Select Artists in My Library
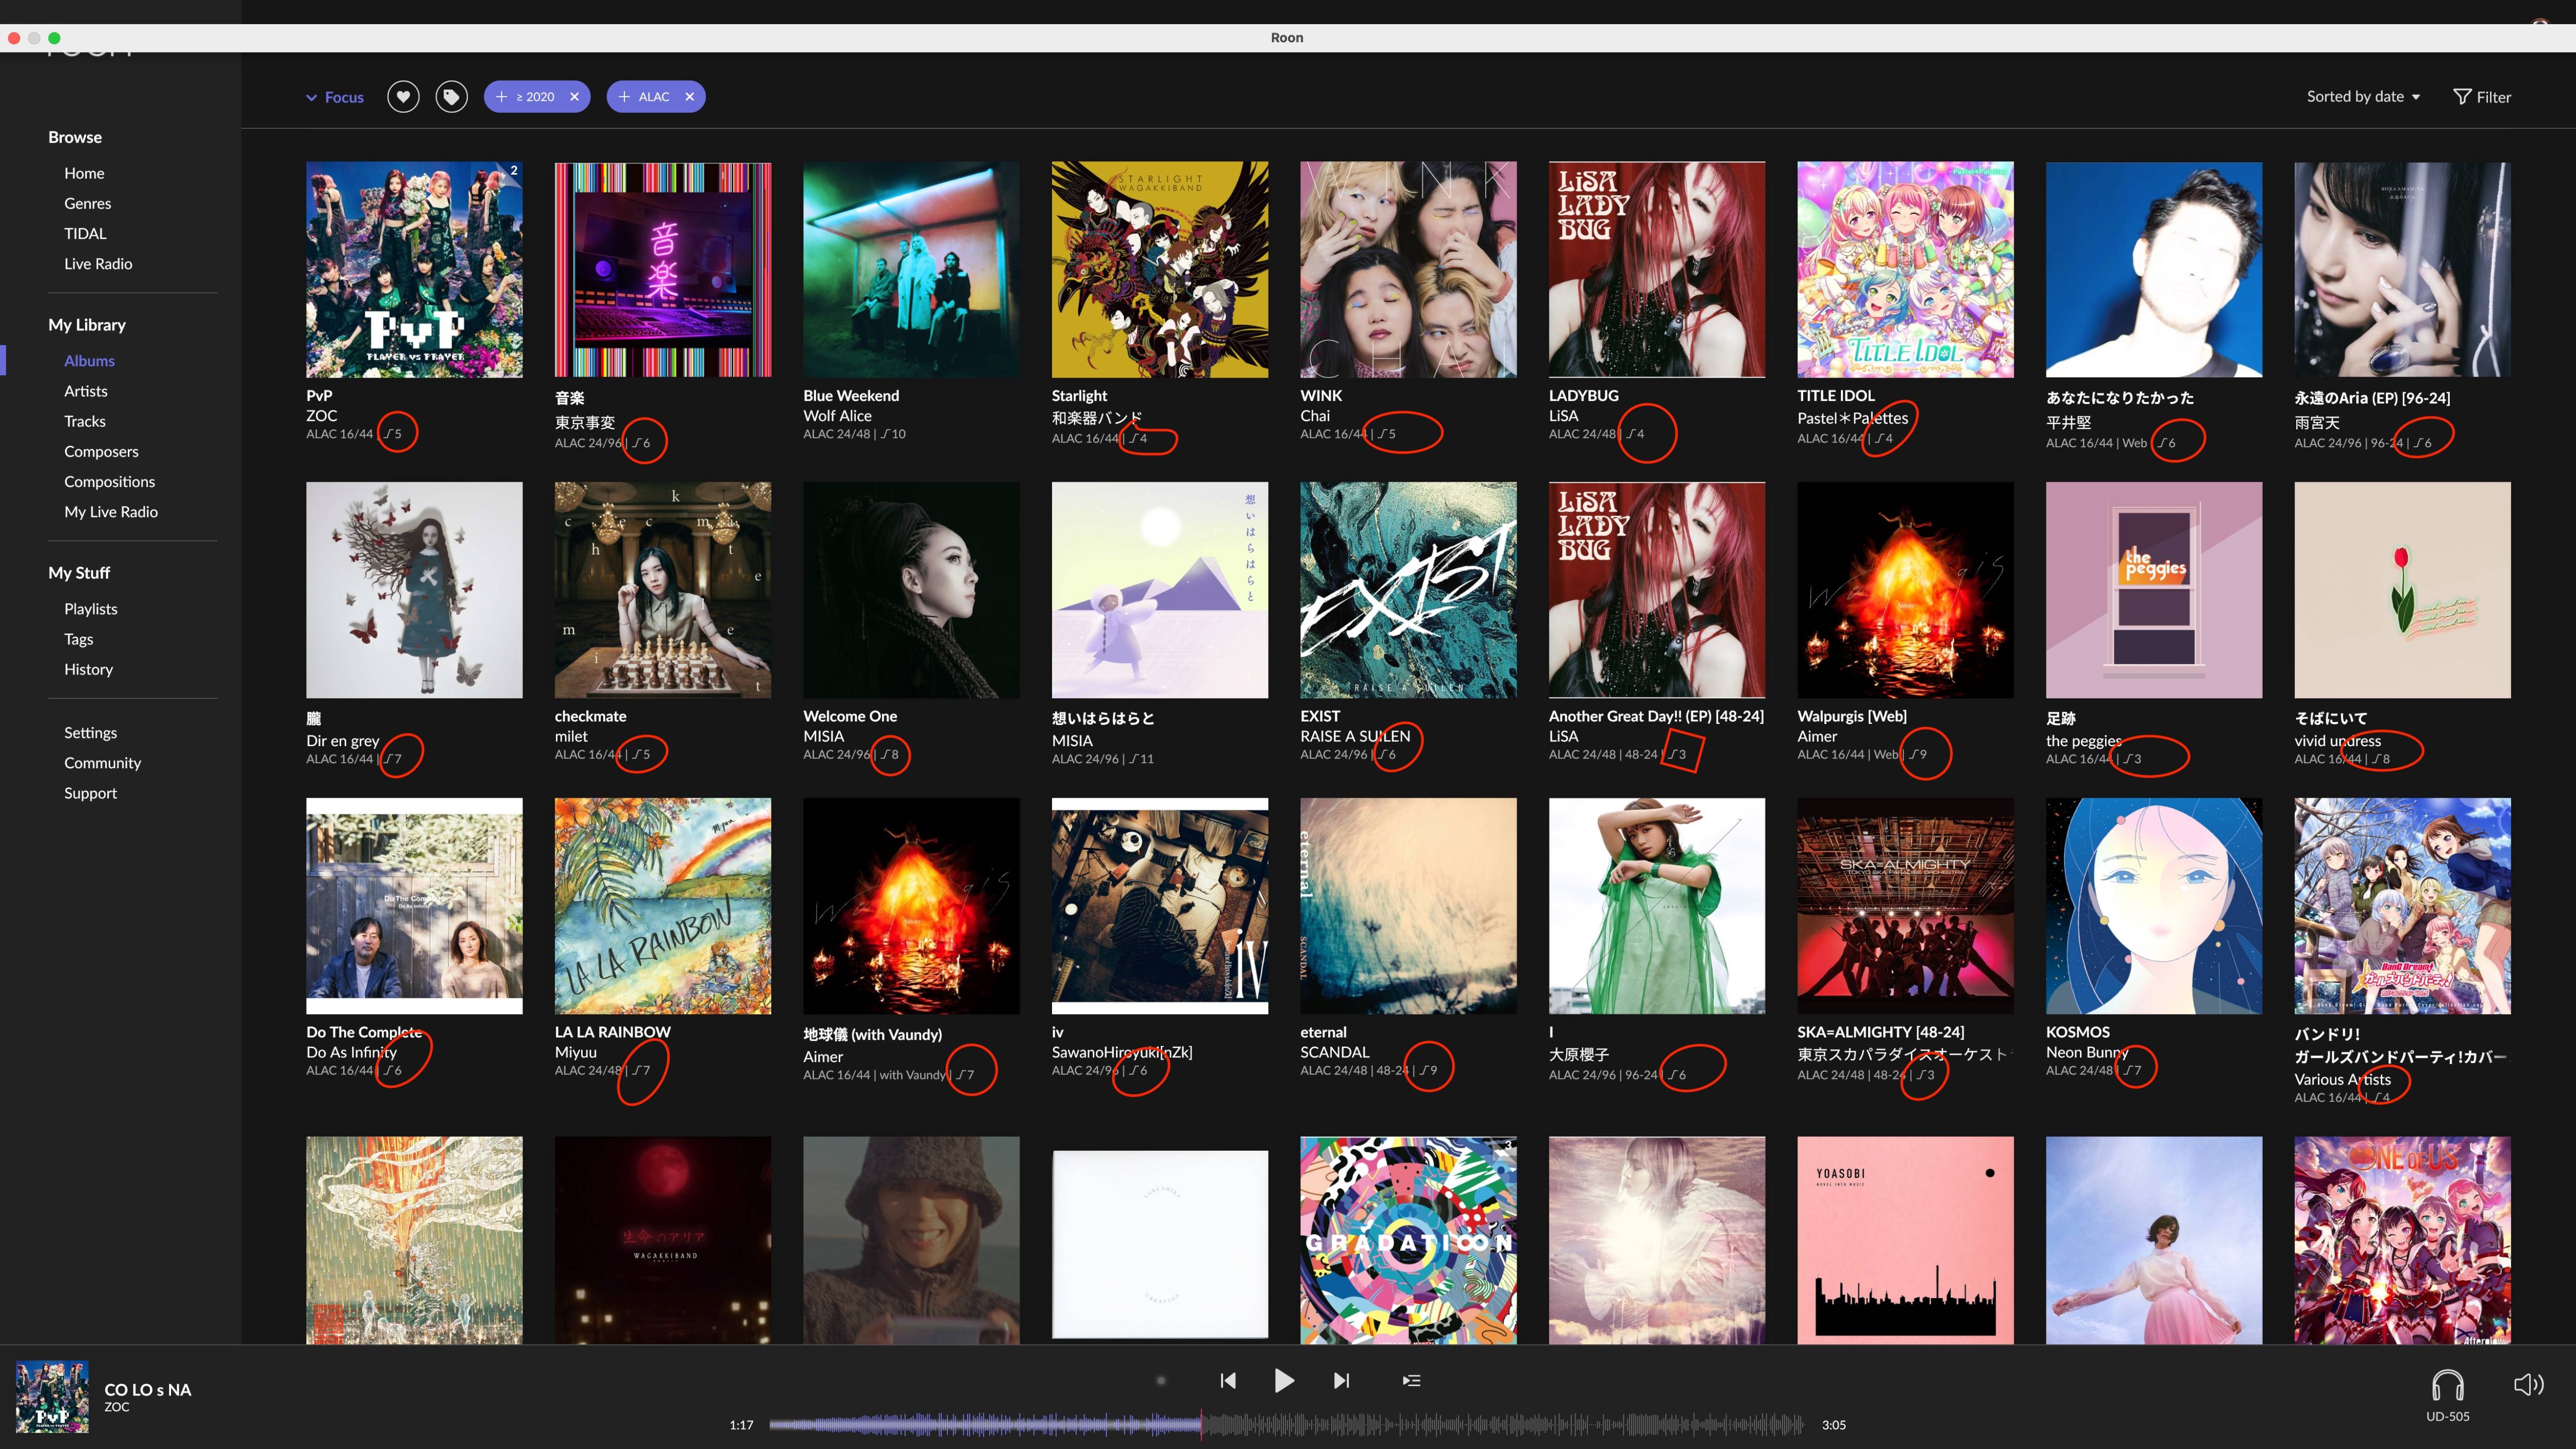2576x1449 pixels. [x=86, y=391]
